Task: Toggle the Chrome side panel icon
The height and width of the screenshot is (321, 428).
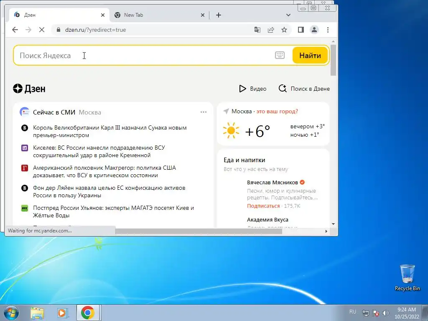Action: [x=301, y=30]
